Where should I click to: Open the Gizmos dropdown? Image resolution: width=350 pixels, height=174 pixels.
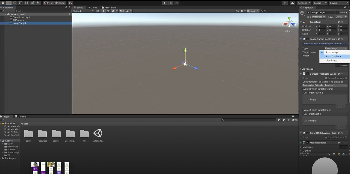pyautogui.click(x=253, y=11)
